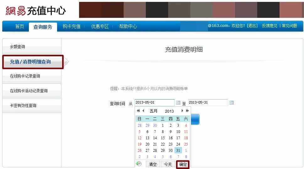The width and height of the screenshot is (304, 169).
Task: Click the NetEase 充值中心 logo
Action: point(35,11)
